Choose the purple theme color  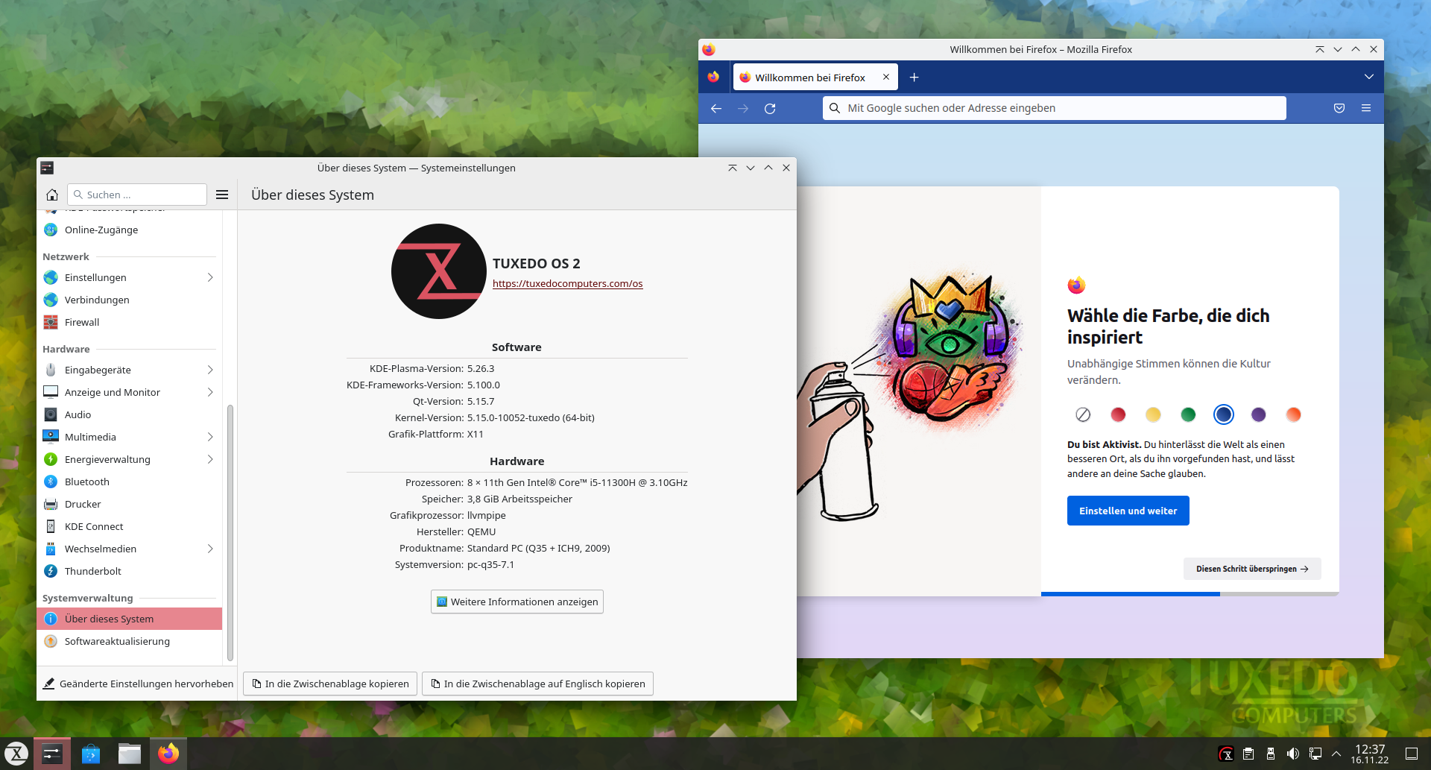[1259, 414]
